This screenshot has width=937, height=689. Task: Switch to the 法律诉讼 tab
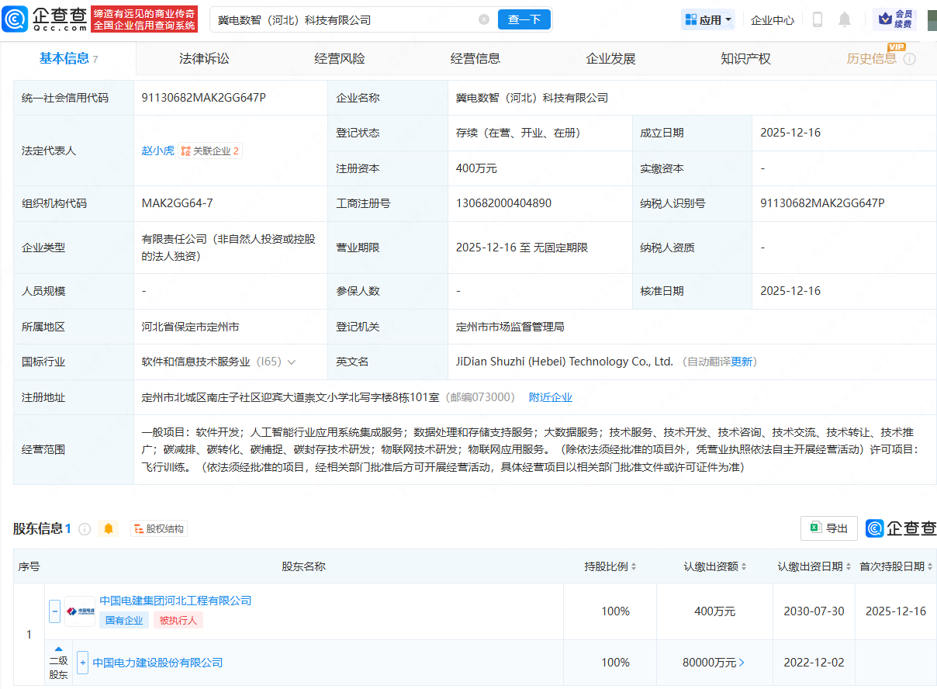point(204,58)
